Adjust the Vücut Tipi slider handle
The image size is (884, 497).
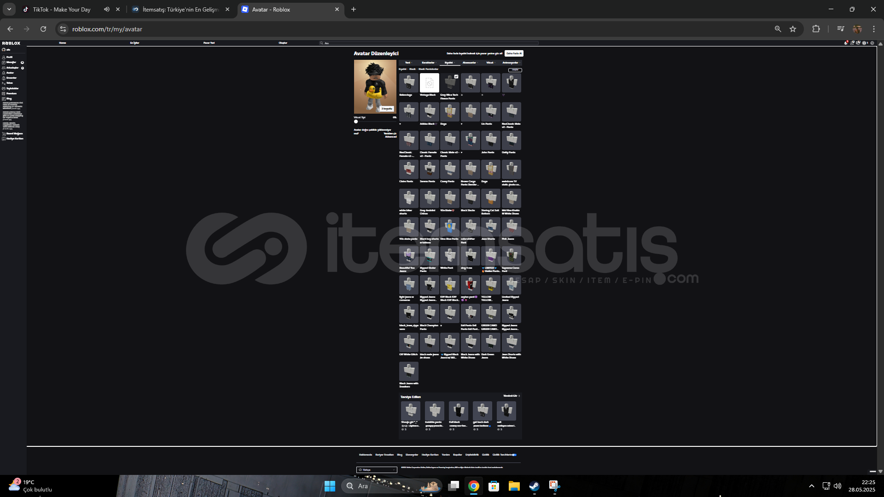click(x=356, y=121)
